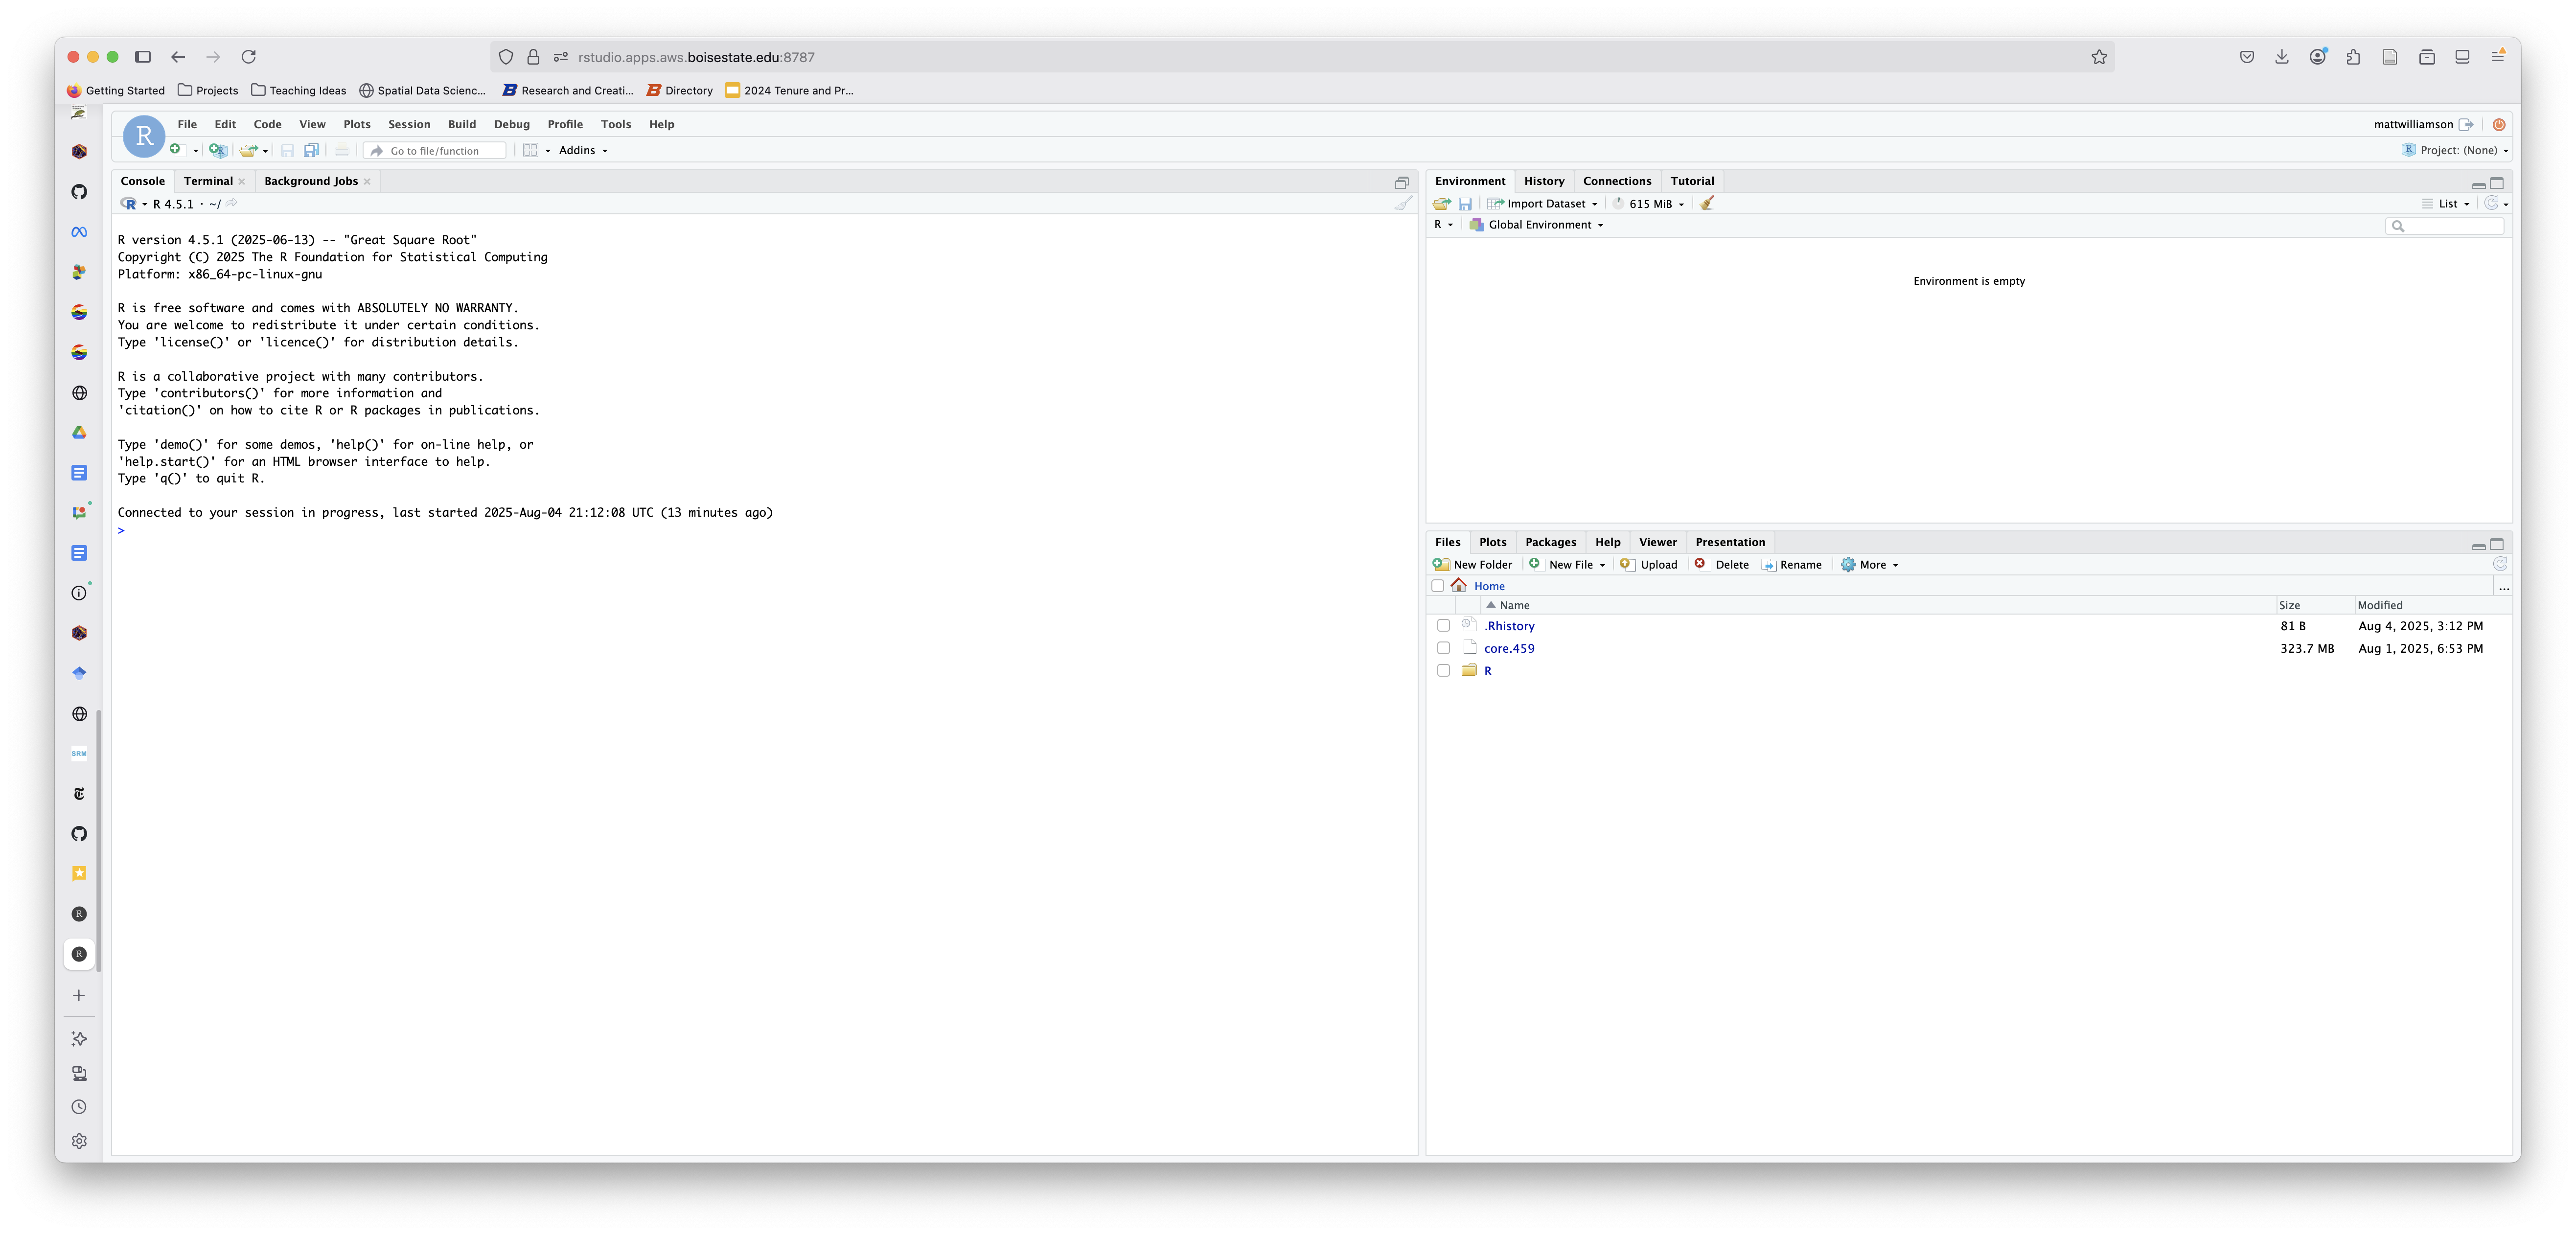Open the Debug menu
Screen dimensions: 2576x1235
(512, 124)
